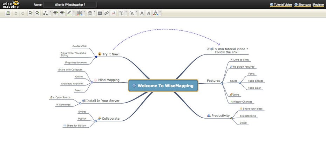
Task: Zoom out with the magnifier minus
Action: (x=30, y=13)
